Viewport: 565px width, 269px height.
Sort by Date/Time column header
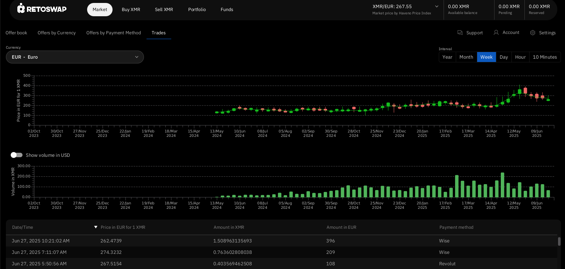pyautogui.click(x=23, y=227)
